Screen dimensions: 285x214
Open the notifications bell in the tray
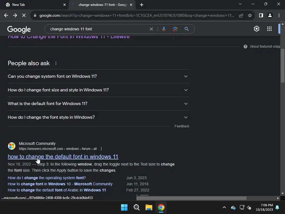277,207
